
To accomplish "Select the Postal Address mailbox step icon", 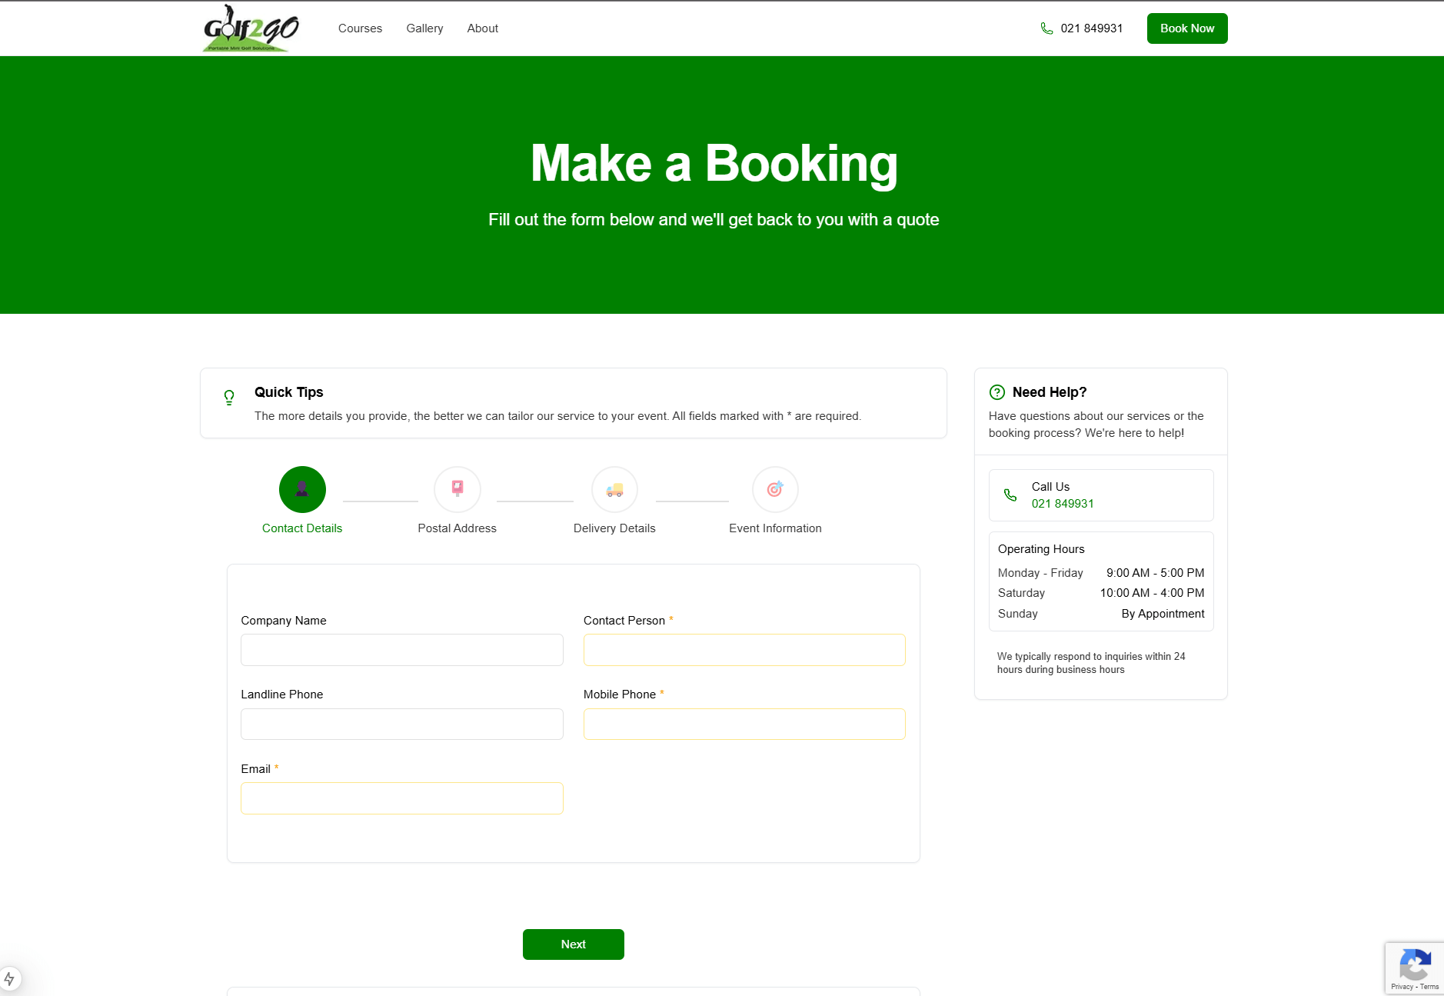I will point(457,489).
